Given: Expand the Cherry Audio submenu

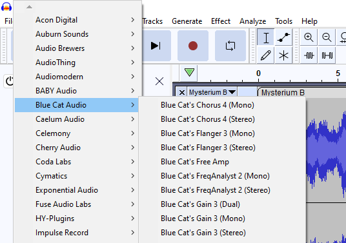Looking at the screenshot, I should click(x=77, y=148).
